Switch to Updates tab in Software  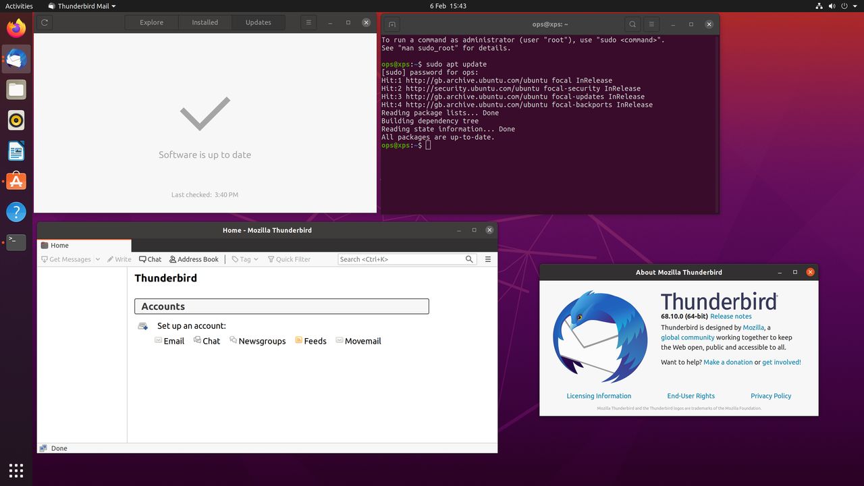coord(258,22)
